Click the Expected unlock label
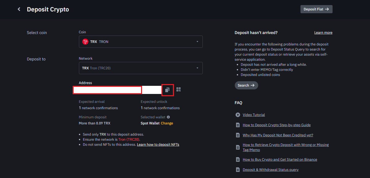Viewport: 370px width, 178px height. [x=154, y=102]
